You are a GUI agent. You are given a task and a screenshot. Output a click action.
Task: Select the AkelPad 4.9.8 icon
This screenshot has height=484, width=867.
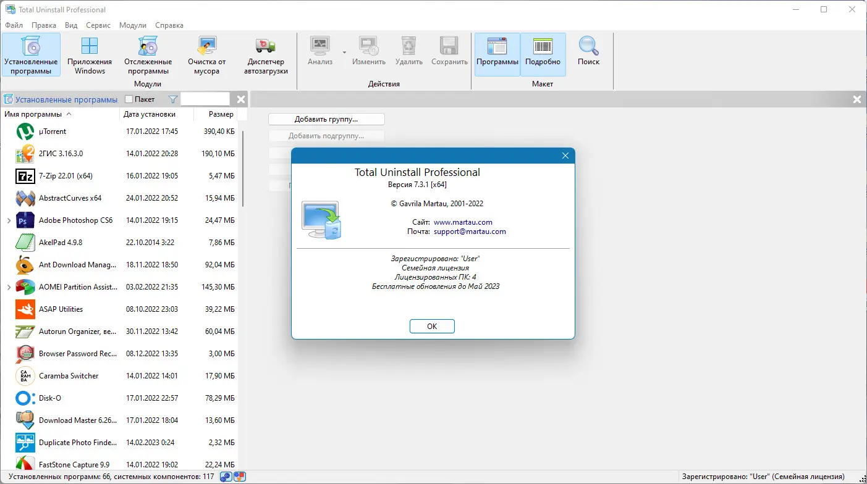click(x=25, y=243)
